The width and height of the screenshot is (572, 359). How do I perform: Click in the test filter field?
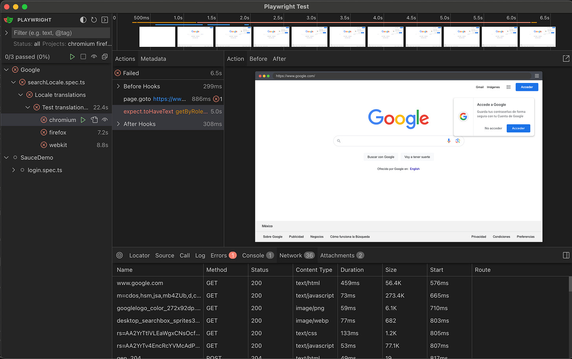tap(60, 33)
